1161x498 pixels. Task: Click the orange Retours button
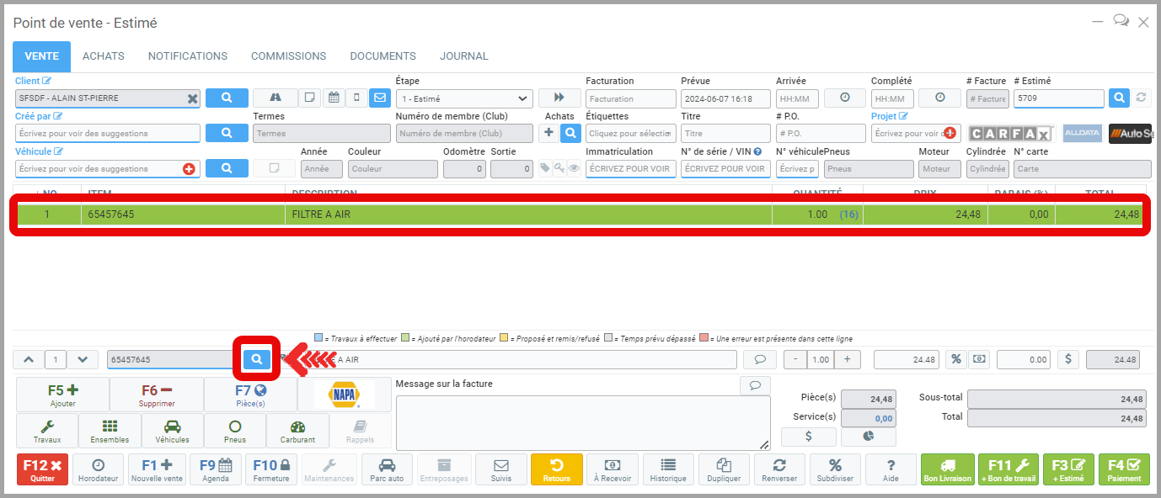pyautogui.click(x=556, y=469)
